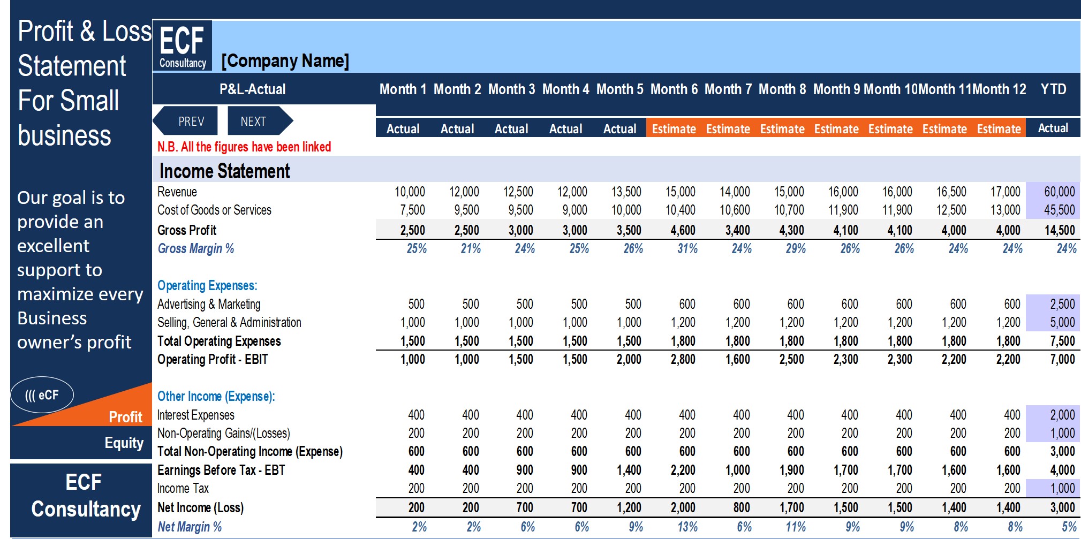Click the eCF oval badge
Viewport: 1081px width, 539px height.
point(42,395)
